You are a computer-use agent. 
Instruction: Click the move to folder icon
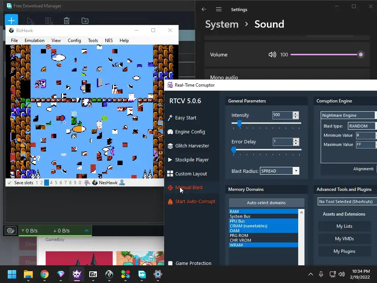85,21
